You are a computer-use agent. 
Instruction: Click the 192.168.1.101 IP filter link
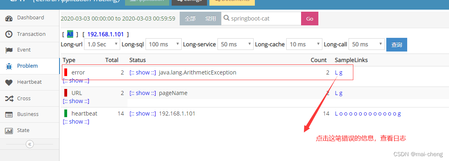click(x=105, y=34)
